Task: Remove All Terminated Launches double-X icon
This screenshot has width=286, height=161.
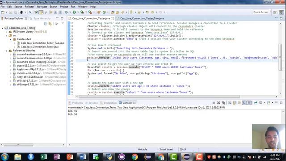Action: pyautogui.click(x=223, y=103)
